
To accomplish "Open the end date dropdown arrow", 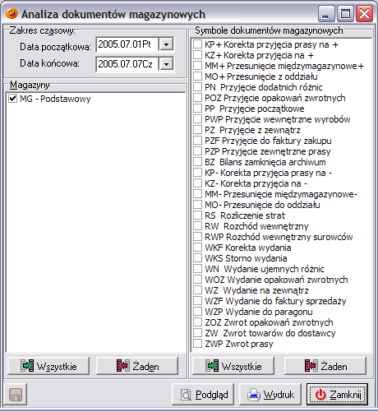I will coord(166,64).
